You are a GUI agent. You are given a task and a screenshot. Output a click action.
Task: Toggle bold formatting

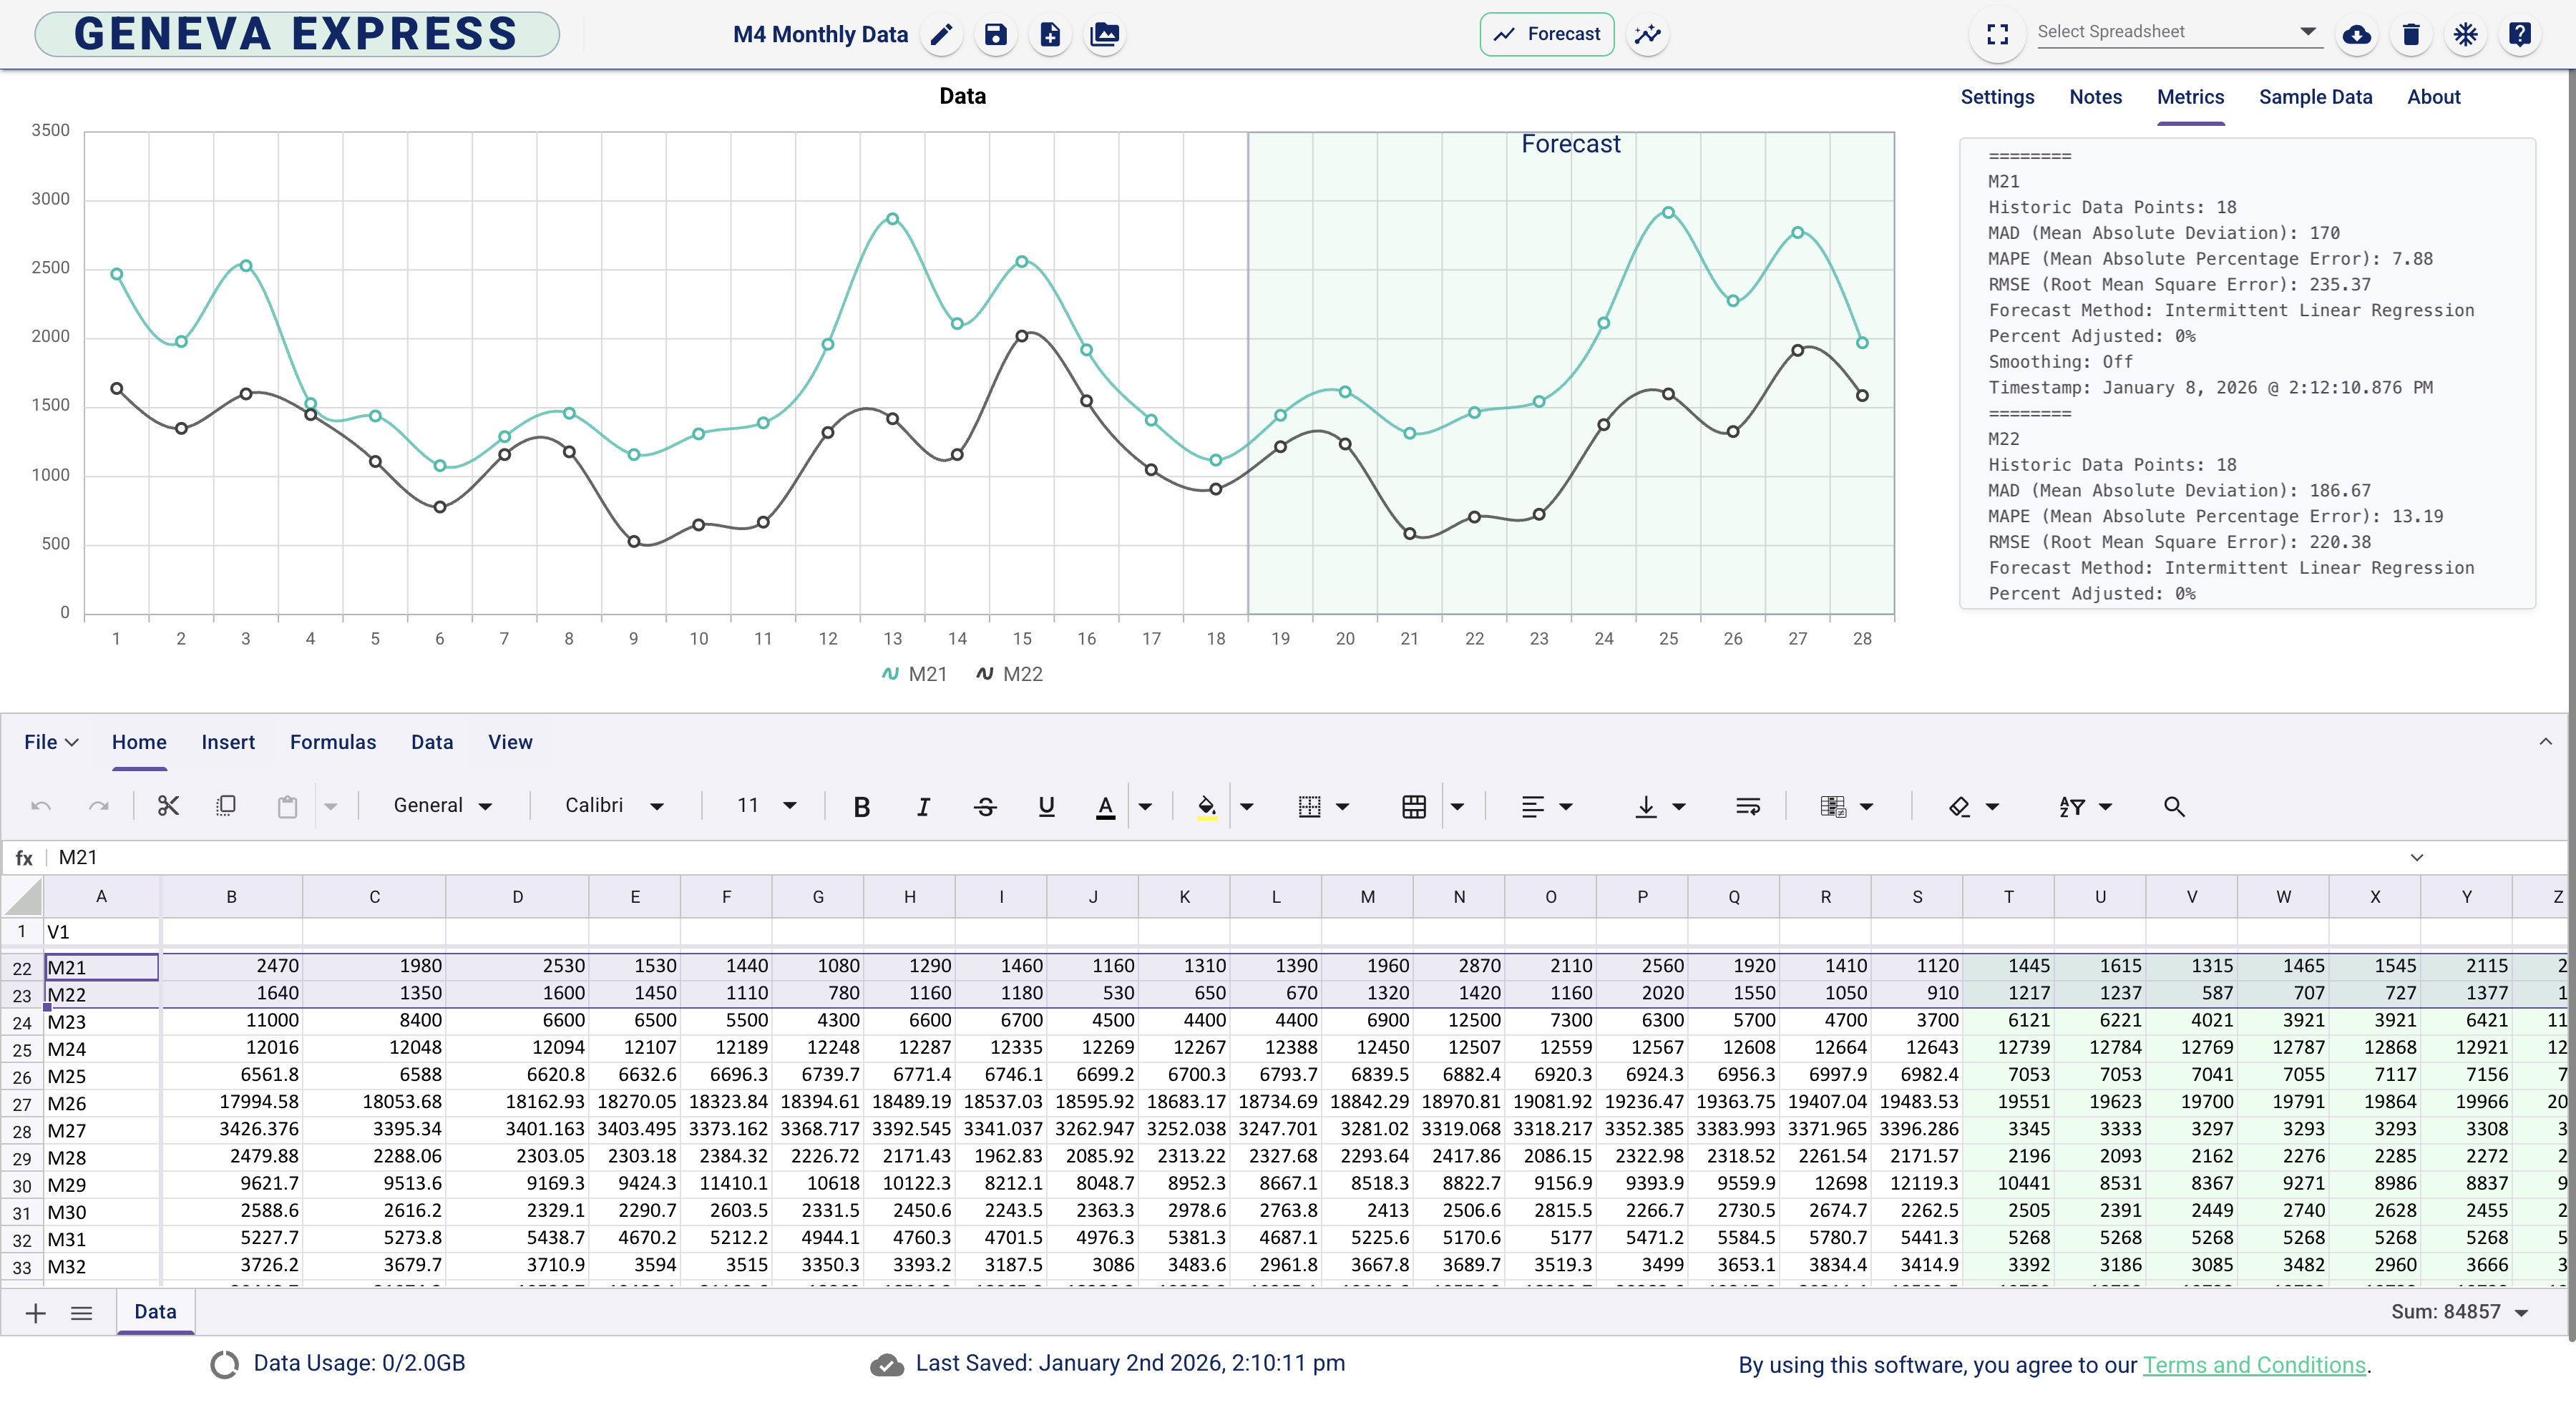[x=861, y=806]
